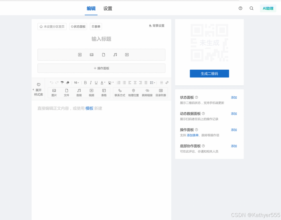Add 目录列表 directory list block
Image resolution: width=281 pixels, height=220 pixels.
click(161, 93)
